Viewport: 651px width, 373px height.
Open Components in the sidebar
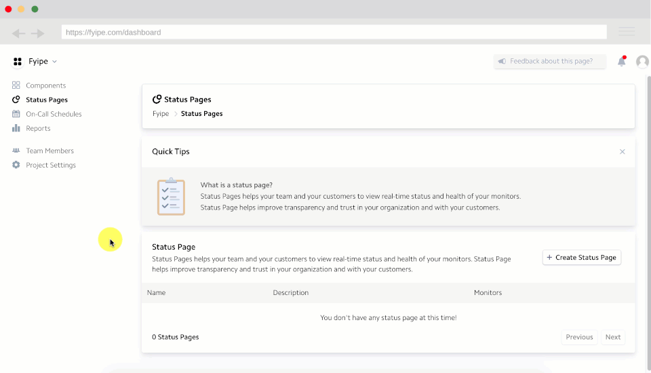[x=45, y=85]
